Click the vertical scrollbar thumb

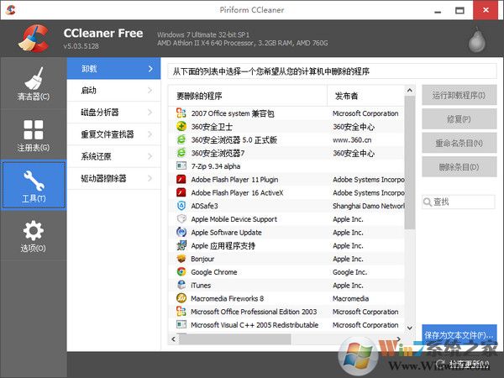(410, 163)
